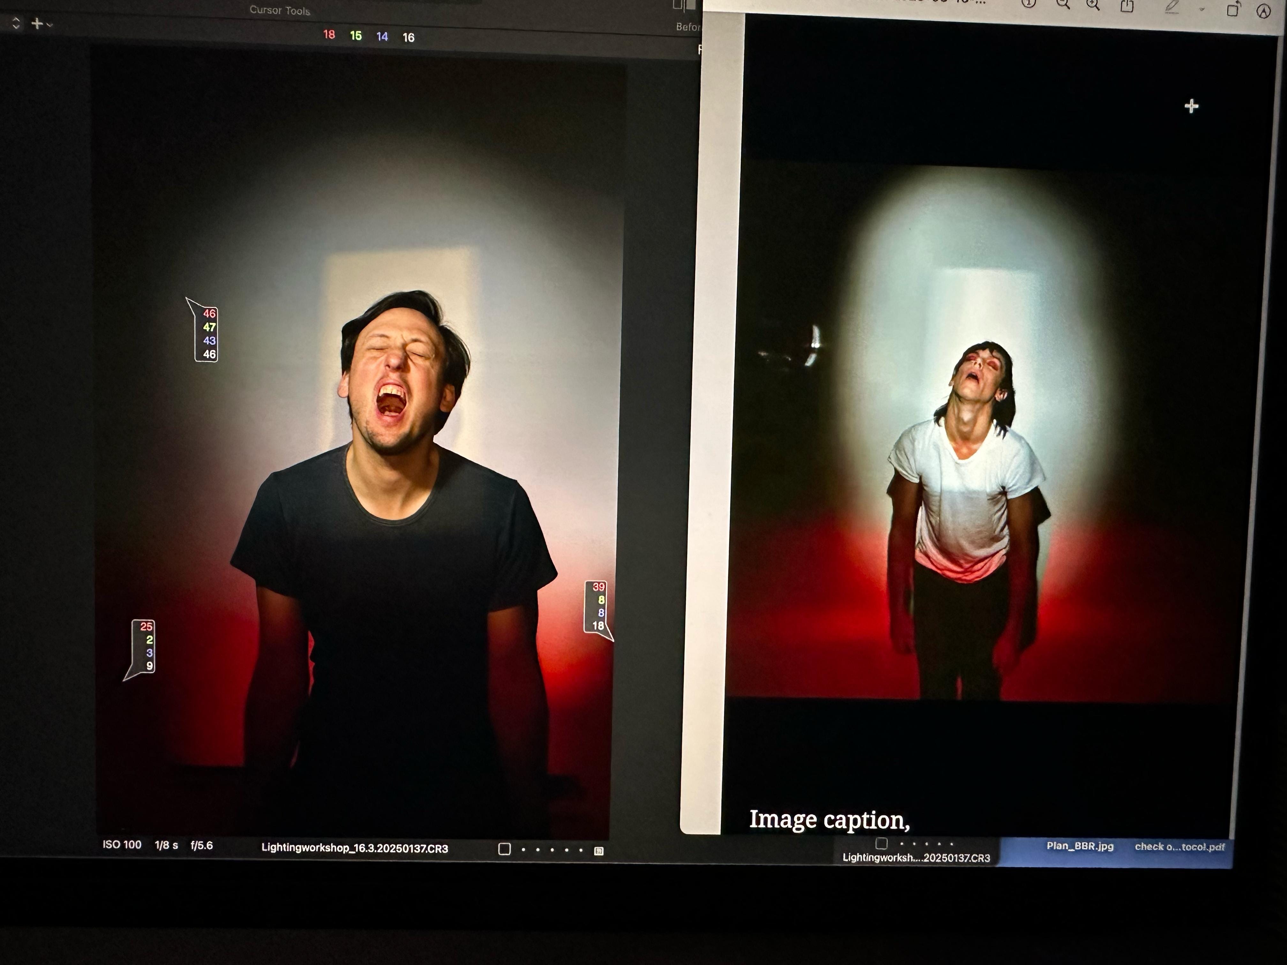Click the proof badge icon after rating dots
Image resolution: width=1287 pixels, height=965 pixels.
click(x=599, y=851)
